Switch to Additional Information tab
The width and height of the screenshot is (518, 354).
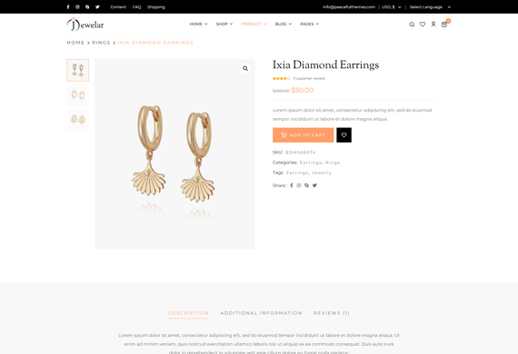click(x=262, y=313)
